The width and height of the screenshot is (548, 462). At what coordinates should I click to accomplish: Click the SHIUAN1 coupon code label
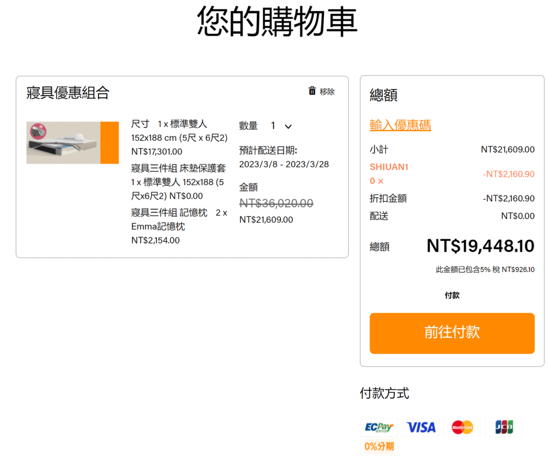tap(389, 167)
